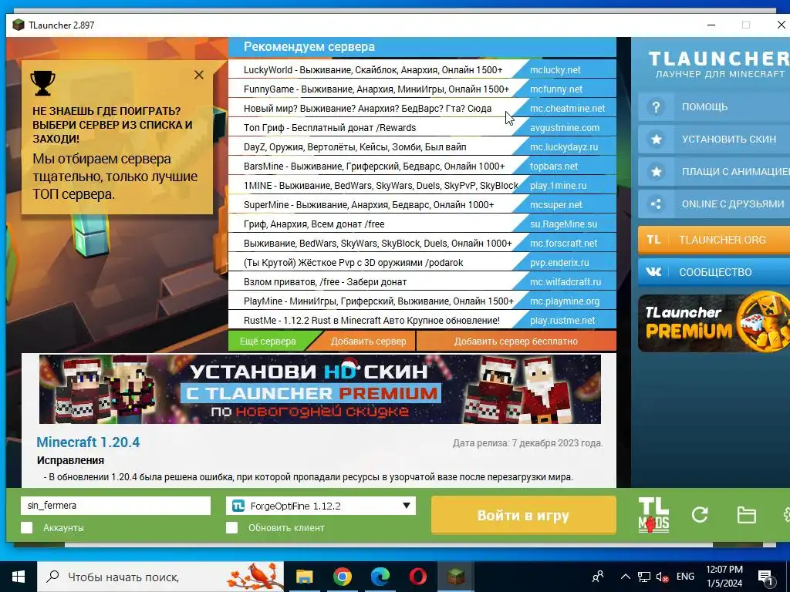The width and height of the screenshot is (790, 592).
Task: Click the avgustmine.com server address
Action: point(565,128)
